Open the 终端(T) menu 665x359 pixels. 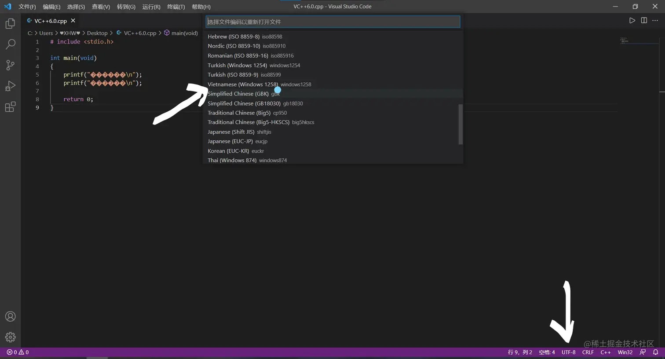point(176,7)
